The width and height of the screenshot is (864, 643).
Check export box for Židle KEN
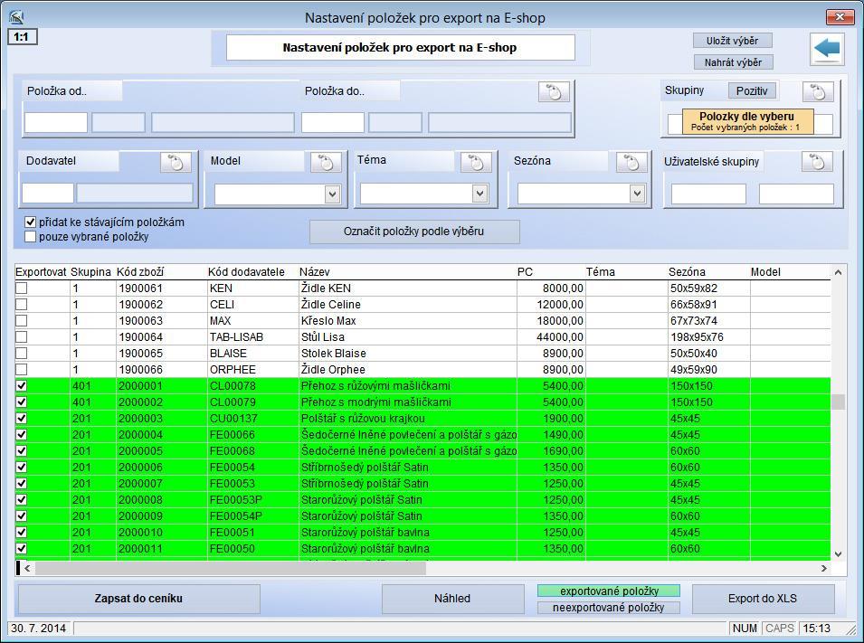(x=22, y=288)
